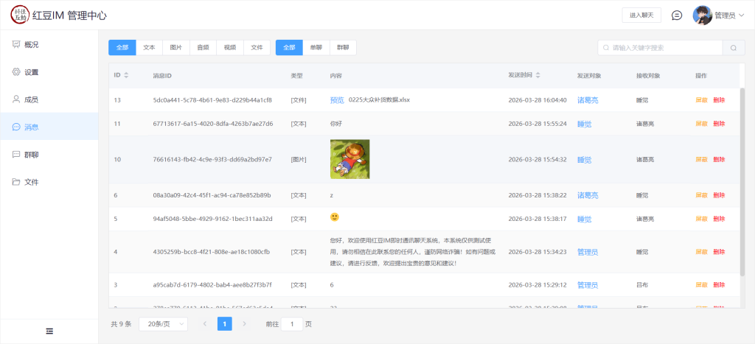Click 屏蔽 in row ID 11

702,124
